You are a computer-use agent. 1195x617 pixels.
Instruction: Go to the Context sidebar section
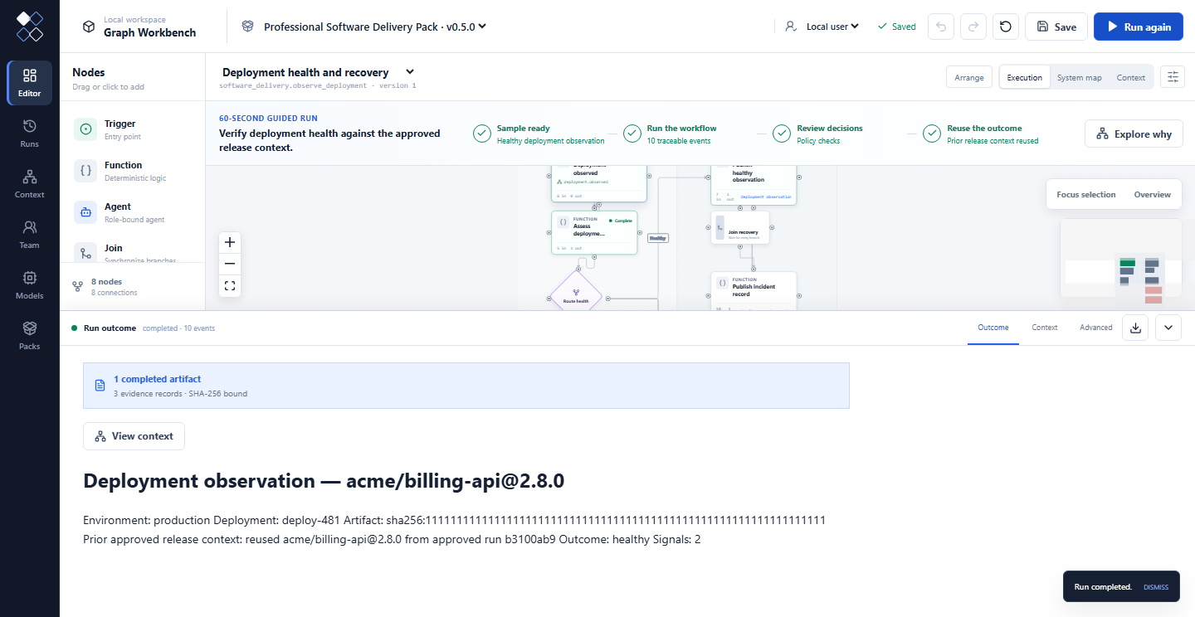30,184
